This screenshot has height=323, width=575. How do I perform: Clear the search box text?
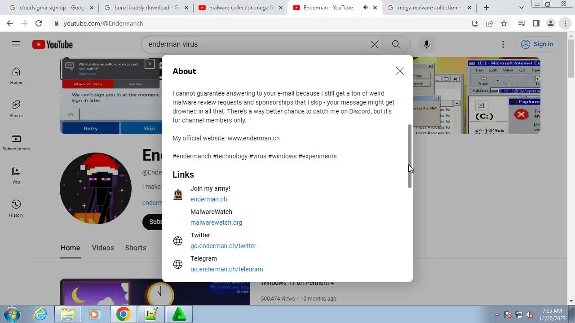374,44
